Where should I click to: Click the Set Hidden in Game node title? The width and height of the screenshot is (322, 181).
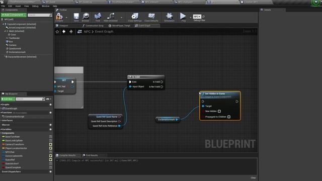coord(215,94)
